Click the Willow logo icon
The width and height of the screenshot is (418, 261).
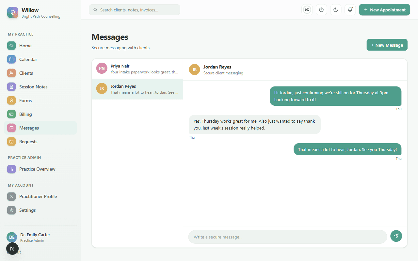tap(13, 12)
